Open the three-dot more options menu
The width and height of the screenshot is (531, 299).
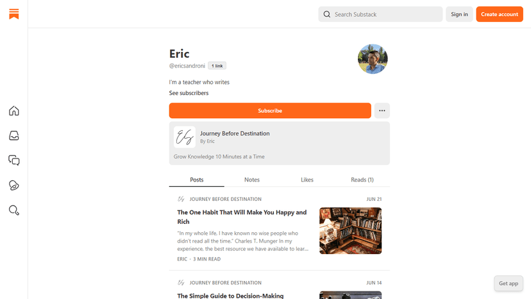[382, 111]
